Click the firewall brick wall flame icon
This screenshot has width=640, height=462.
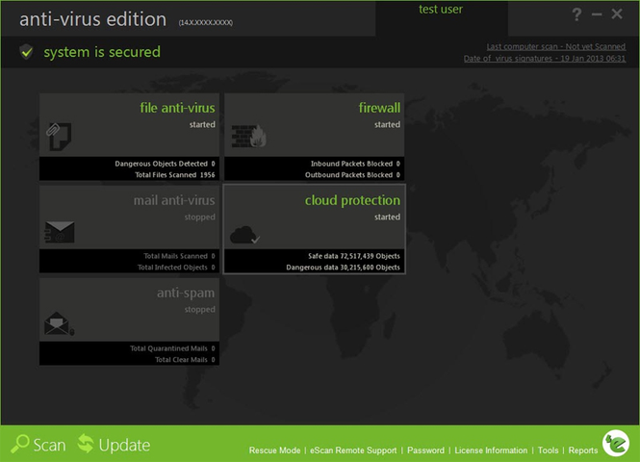point(249,136)
